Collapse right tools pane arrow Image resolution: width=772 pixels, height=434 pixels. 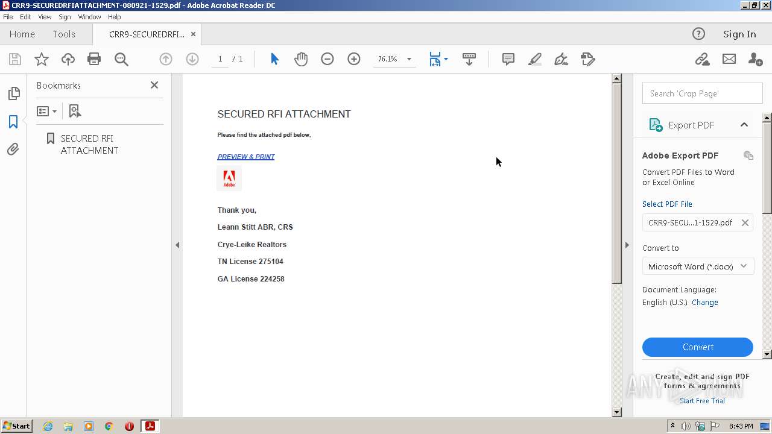coord(627,245)
